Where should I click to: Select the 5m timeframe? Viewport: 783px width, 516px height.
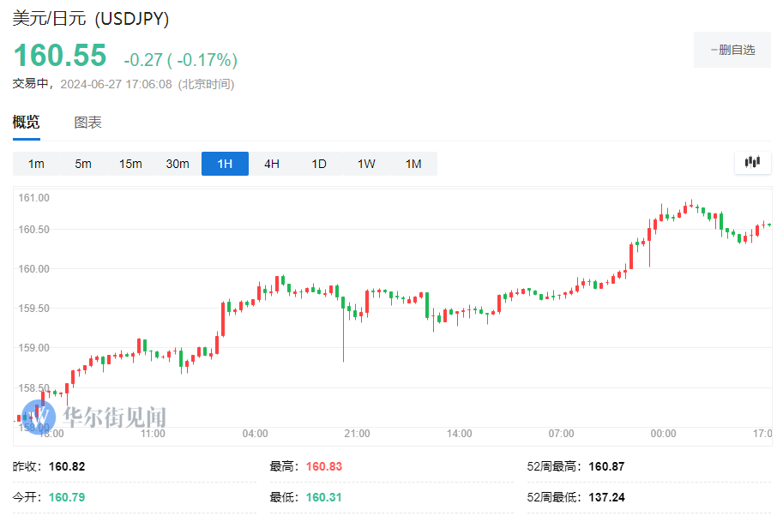pyautogui.click(x=83, y=164)
